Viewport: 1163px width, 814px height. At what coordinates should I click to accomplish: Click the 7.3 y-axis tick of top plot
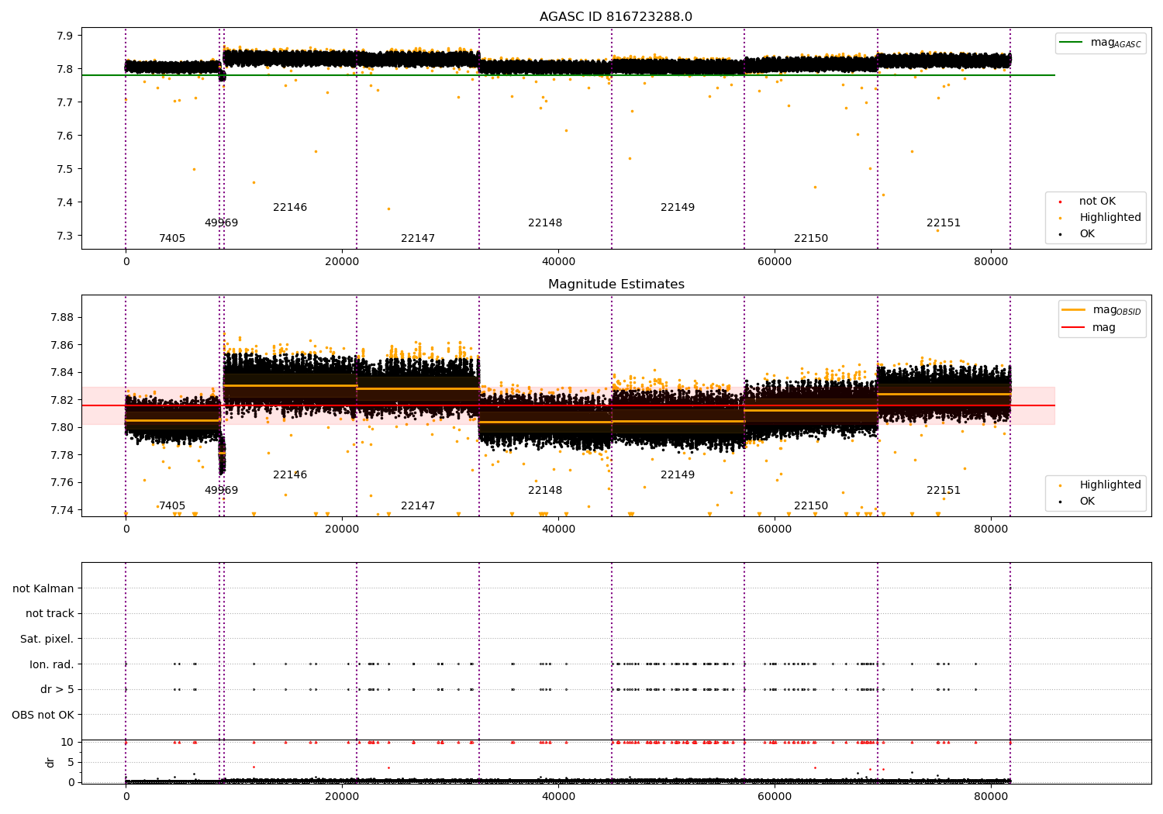coord(65,236)
